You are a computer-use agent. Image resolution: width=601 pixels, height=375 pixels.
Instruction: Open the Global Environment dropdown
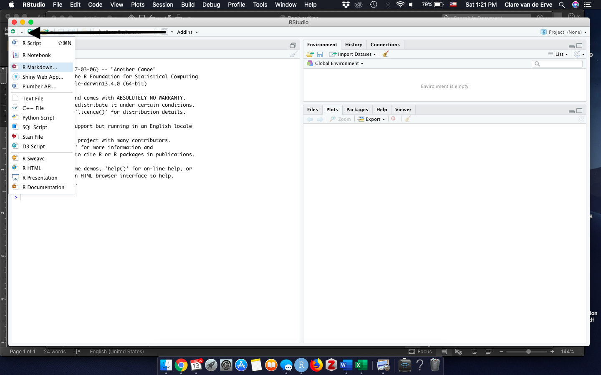click(x=338, y=64)
